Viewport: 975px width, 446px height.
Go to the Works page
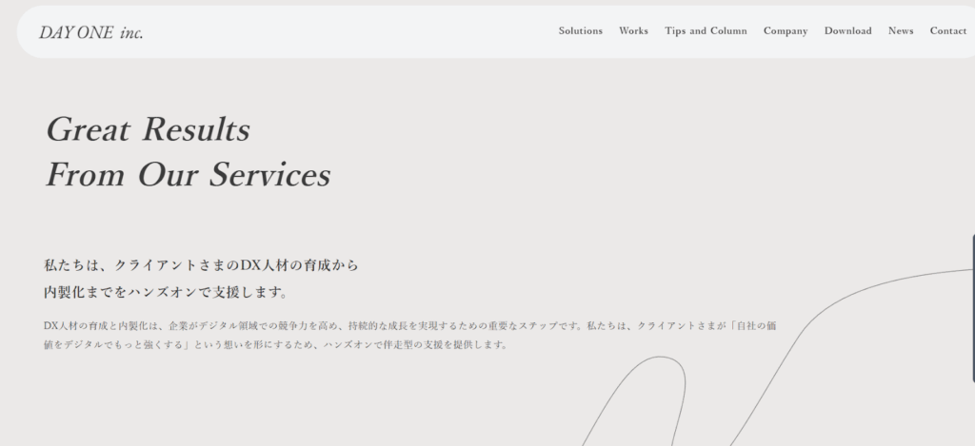[633, 31]
